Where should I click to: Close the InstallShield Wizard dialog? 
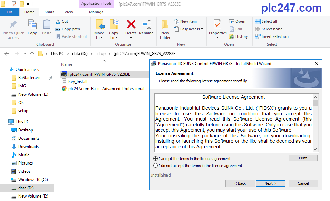click(x=316, y=64)
